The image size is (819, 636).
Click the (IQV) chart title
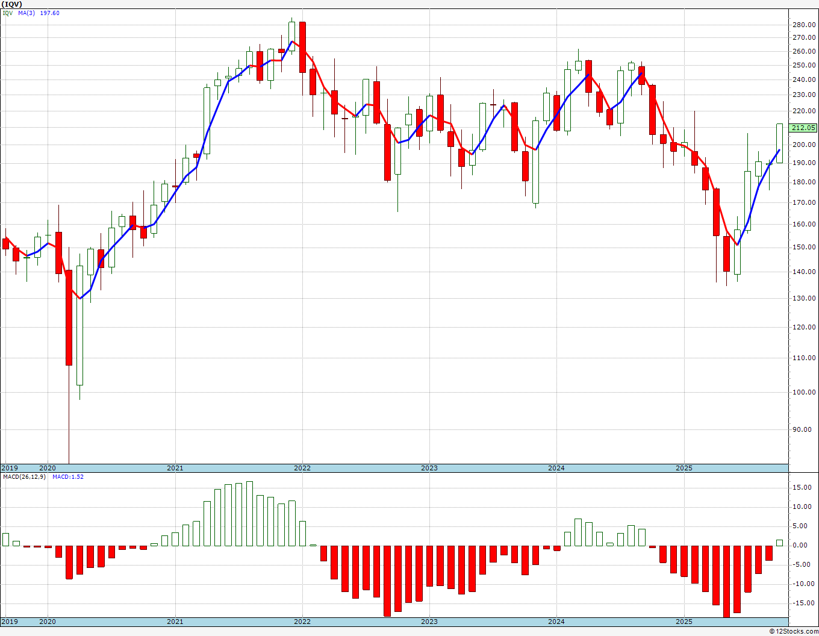(x=13, y=4)
